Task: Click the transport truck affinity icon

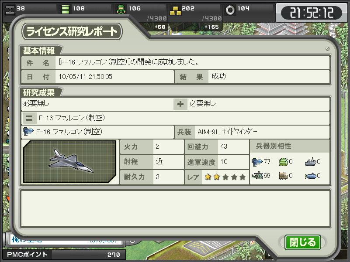Action: [x=283, y=176]
